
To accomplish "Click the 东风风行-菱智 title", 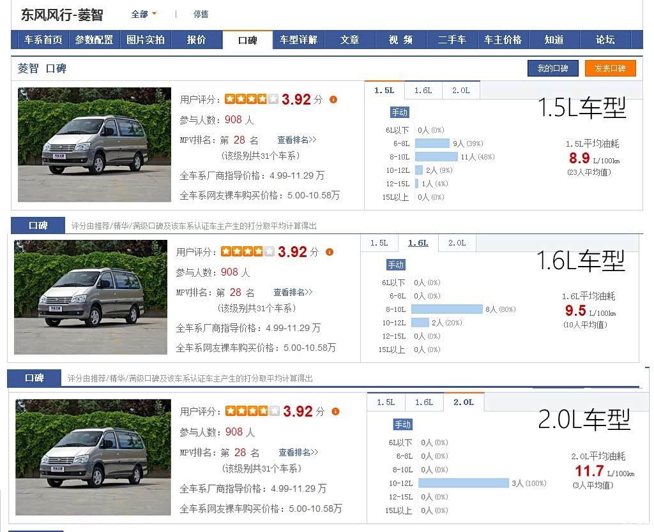I will pos(62,15).
